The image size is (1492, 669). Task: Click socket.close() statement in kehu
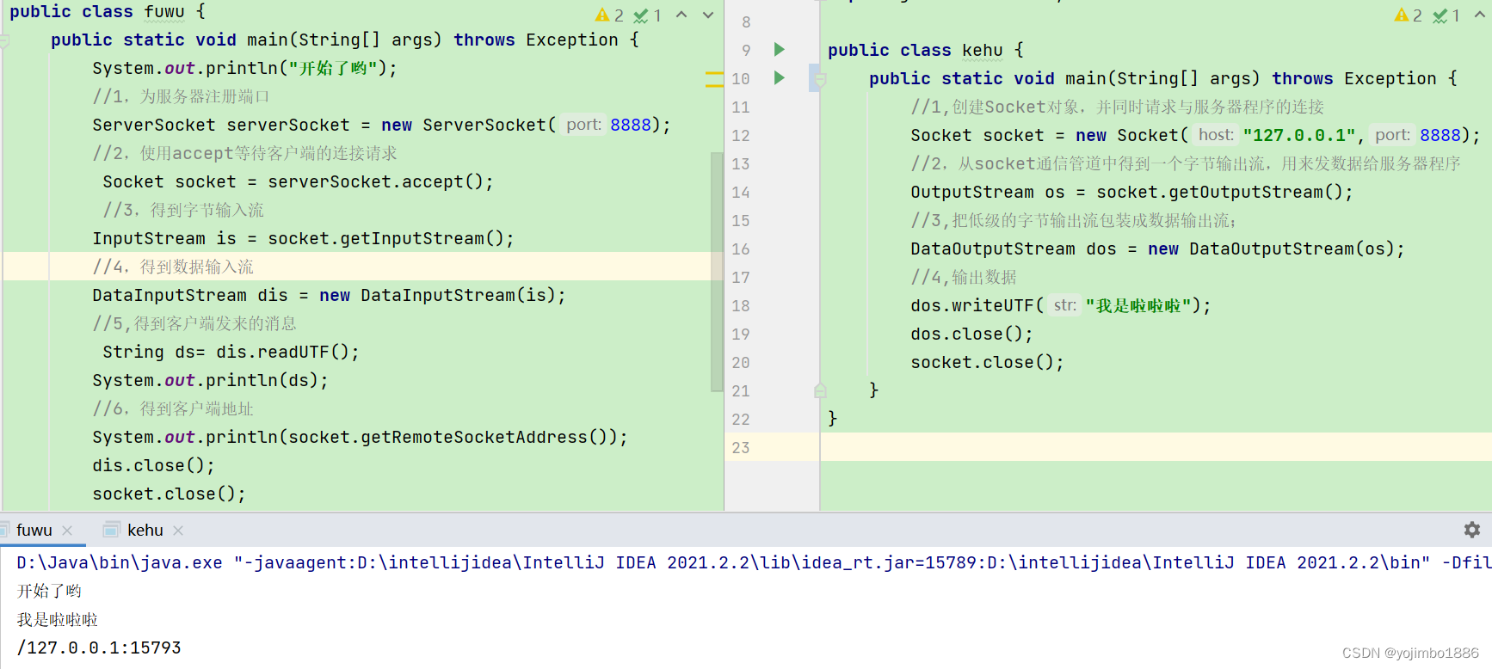[987, 362]
